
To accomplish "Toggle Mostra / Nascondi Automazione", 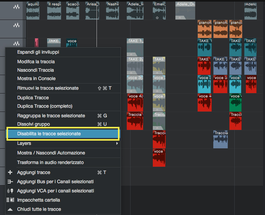I will click(51, 153).
